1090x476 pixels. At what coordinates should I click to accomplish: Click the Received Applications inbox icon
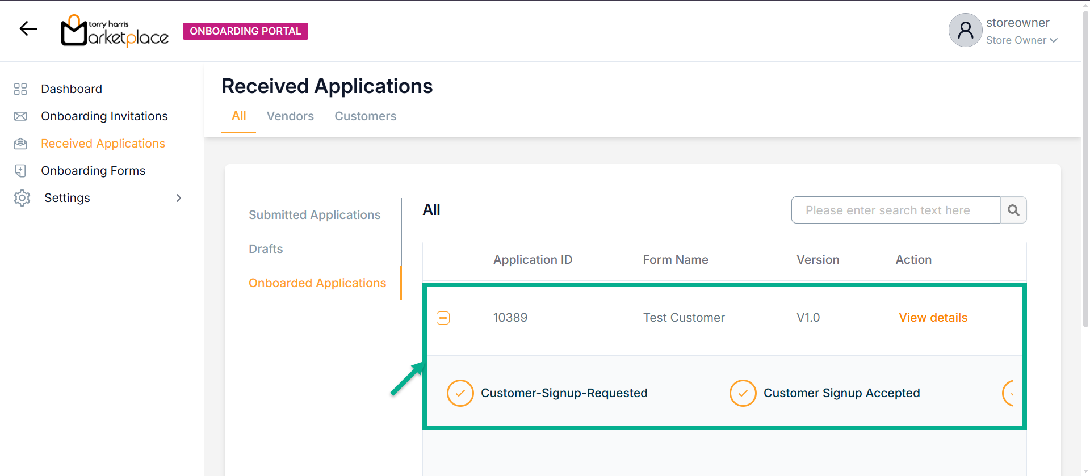20,144
